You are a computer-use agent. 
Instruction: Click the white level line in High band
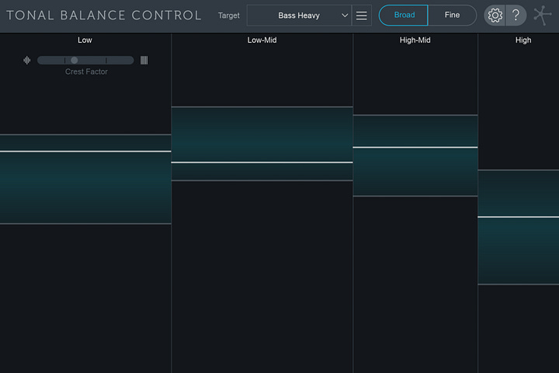pos(519,217)
